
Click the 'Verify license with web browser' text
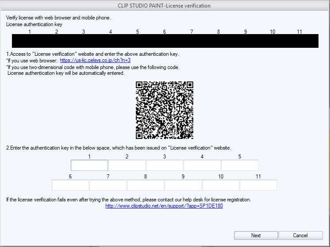[x=58, y=18]
